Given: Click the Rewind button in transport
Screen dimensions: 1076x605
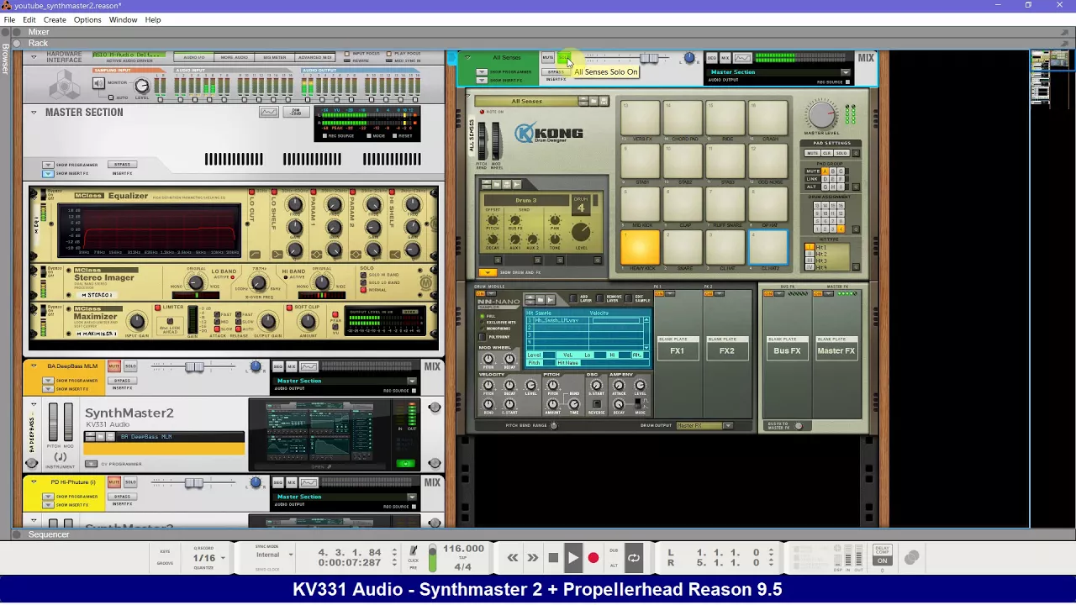Looking at the screenshot, I should click(513, 558).
